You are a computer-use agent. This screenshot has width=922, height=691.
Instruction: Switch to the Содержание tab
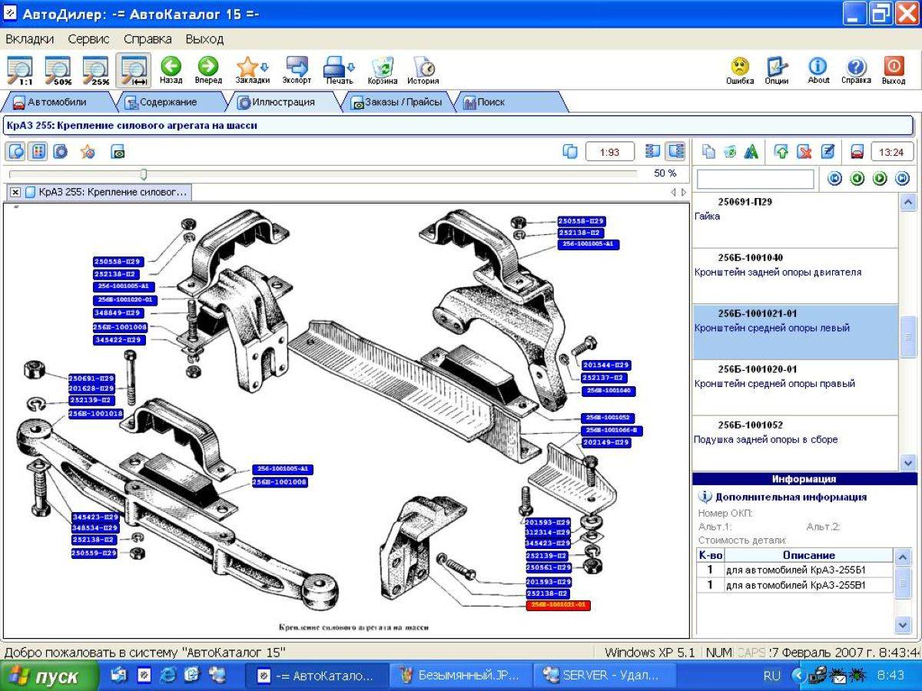(167, 102)
